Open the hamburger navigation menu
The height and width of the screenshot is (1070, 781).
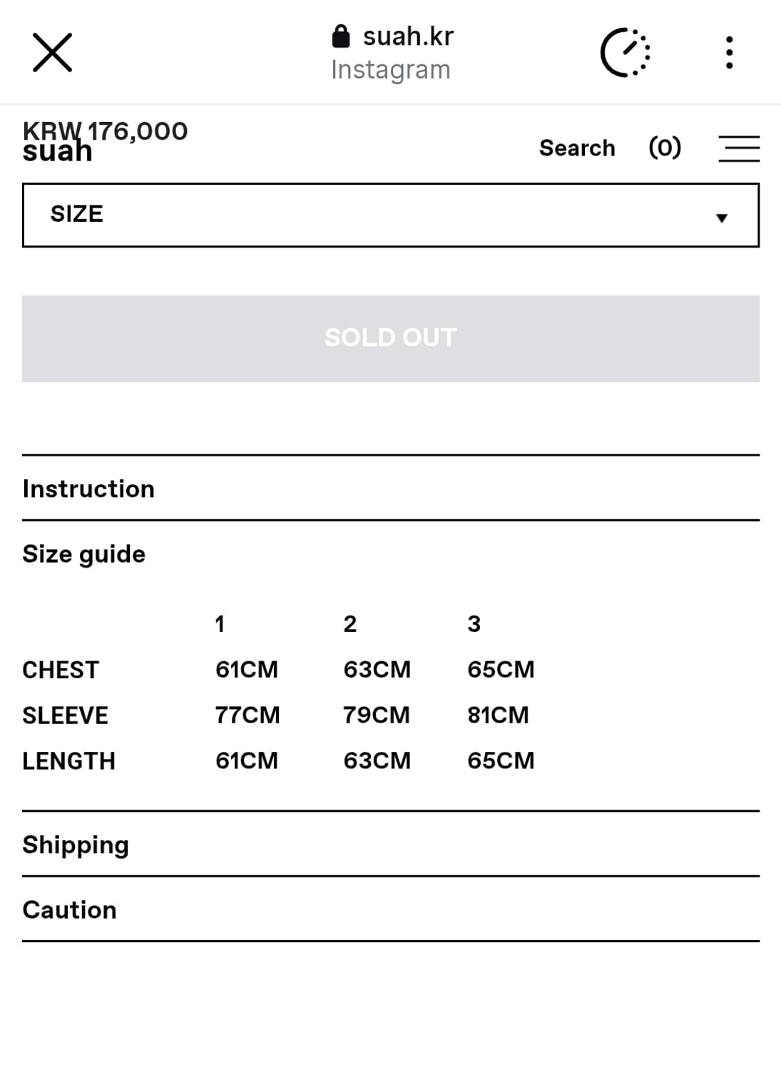point(738,148)
